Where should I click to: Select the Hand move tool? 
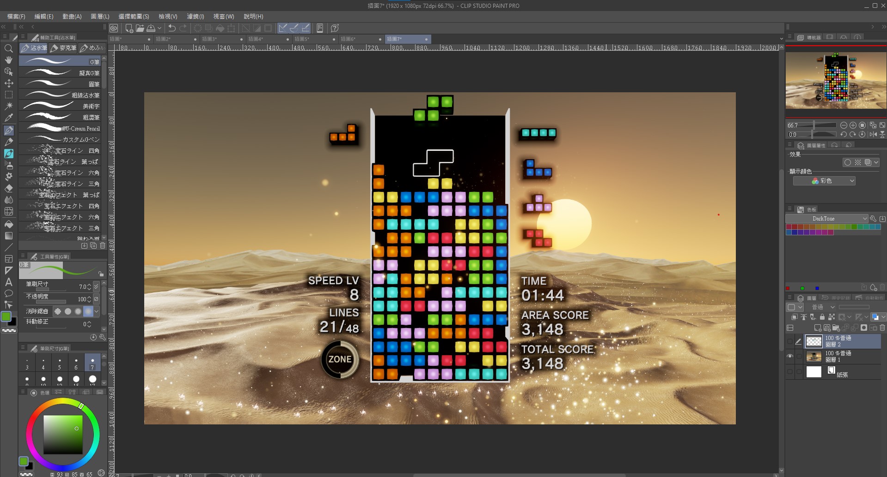pyautogui.click(x=8, y=60)
